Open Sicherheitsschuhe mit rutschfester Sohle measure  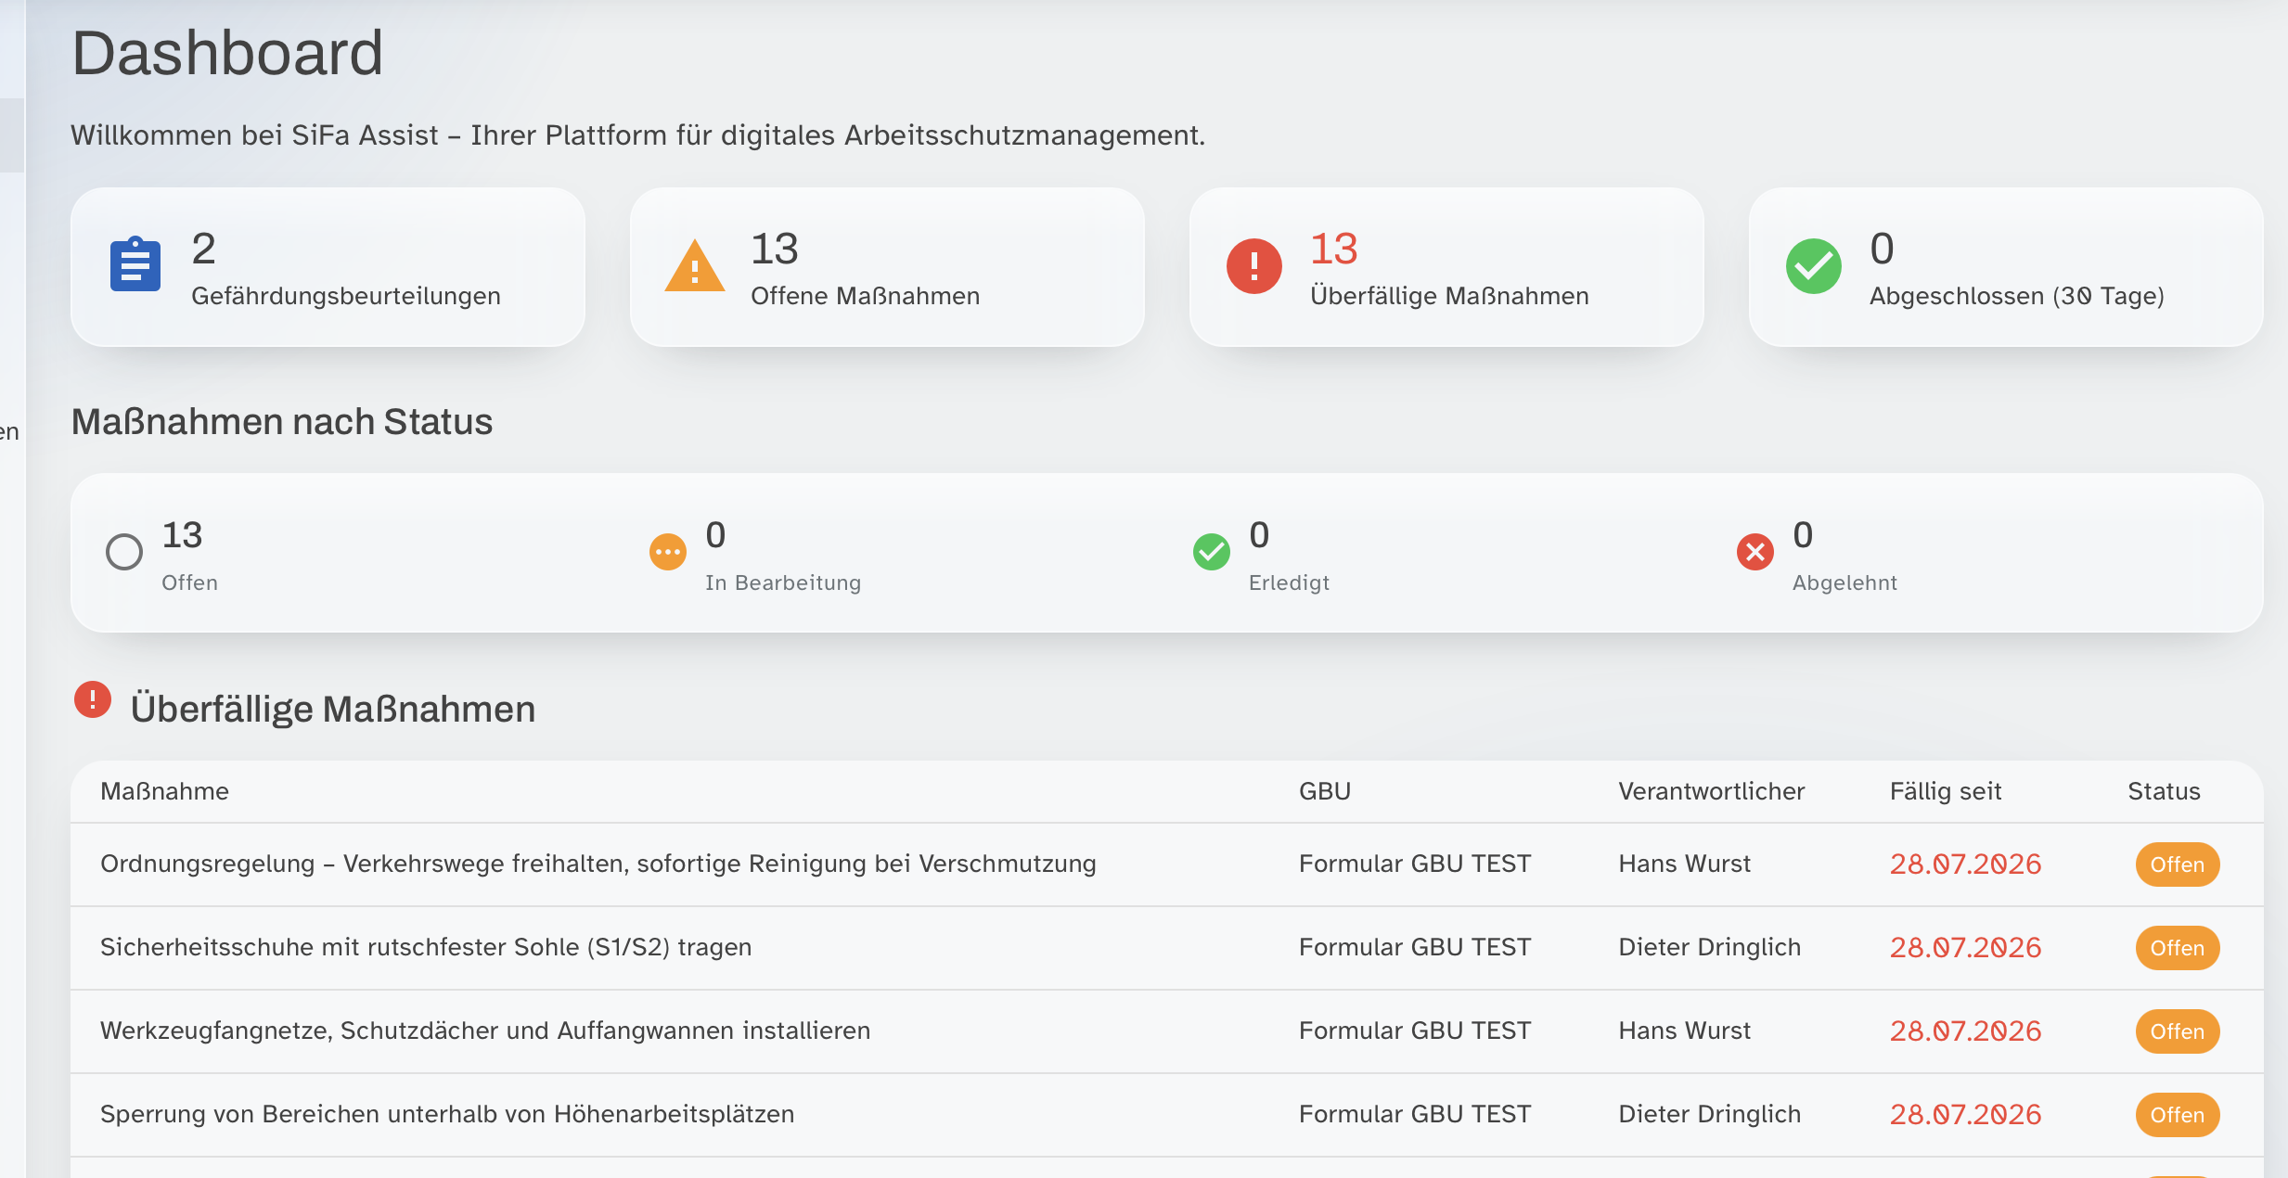[x=426, y=947]
